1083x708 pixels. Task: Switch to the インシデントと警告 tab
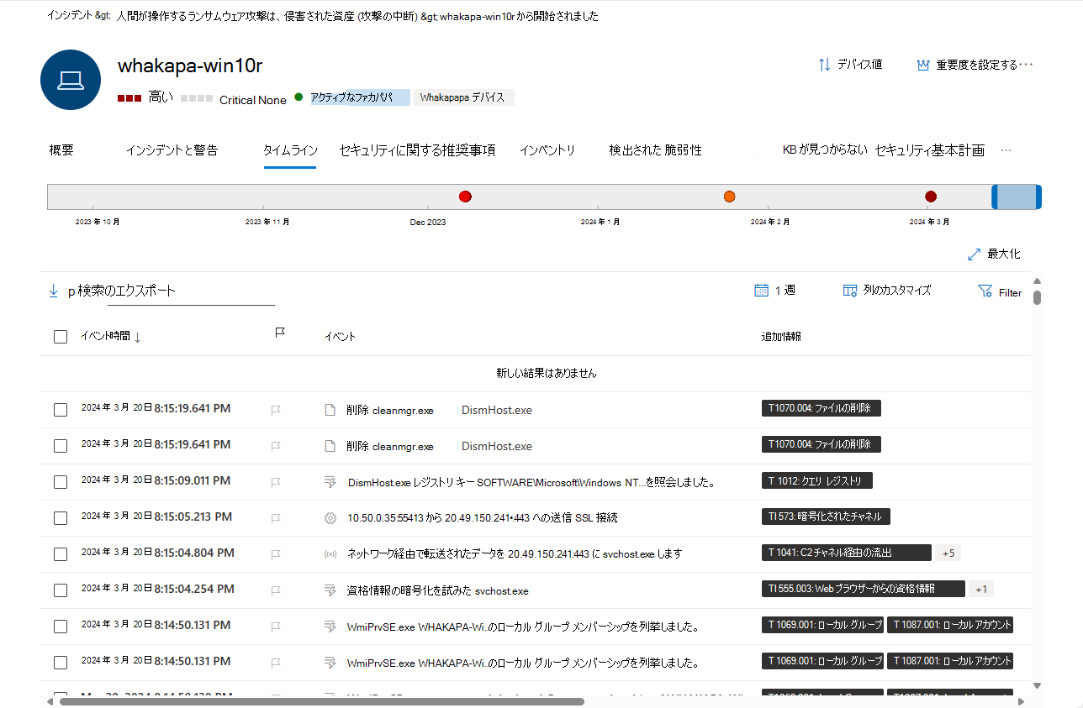point(172,150)
